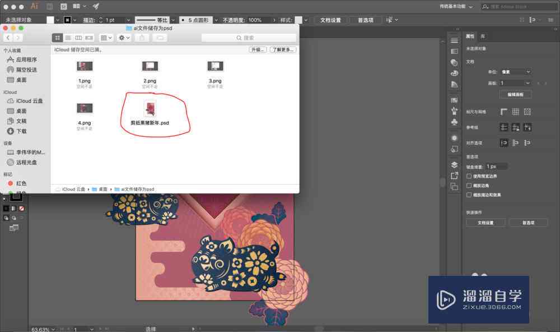
Task: Open the artboard number dropdown
Action: [x=515, y=83]
